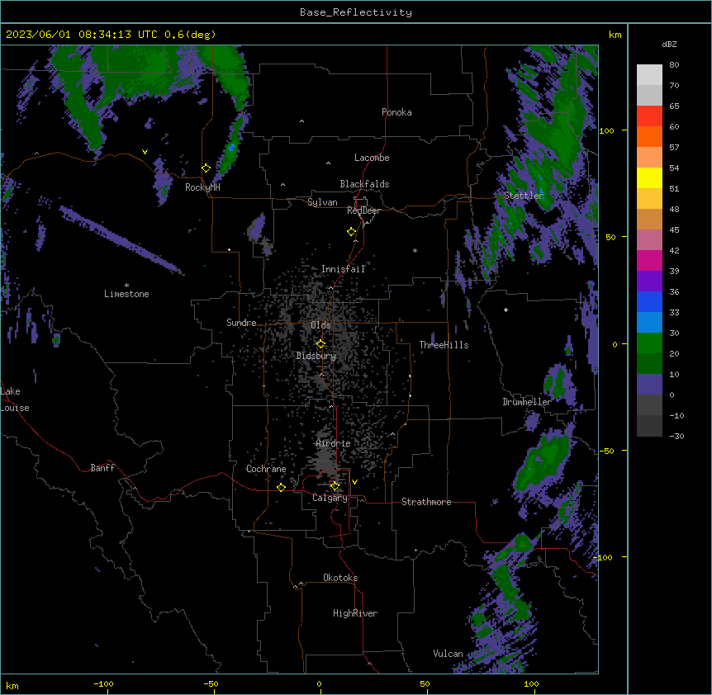The image size is (712, 695).
Task: Pick the pink 45-42 dBZ legend swatch
Action: 649,240
